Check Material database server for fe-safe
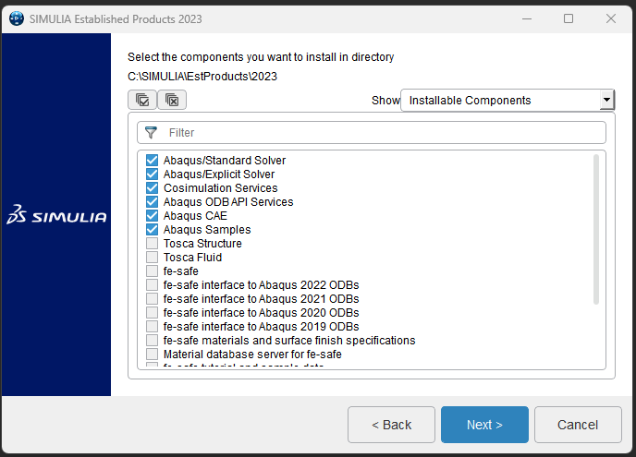The width and height of the screenshot is (636, 457). (153, 354)
